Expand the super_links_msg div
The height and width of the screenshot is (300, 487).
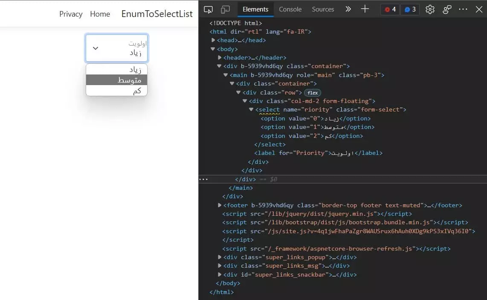coord(219,266)
